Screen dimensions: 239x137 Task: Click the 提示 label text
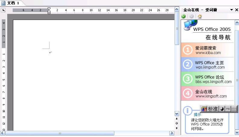(197, 114)
